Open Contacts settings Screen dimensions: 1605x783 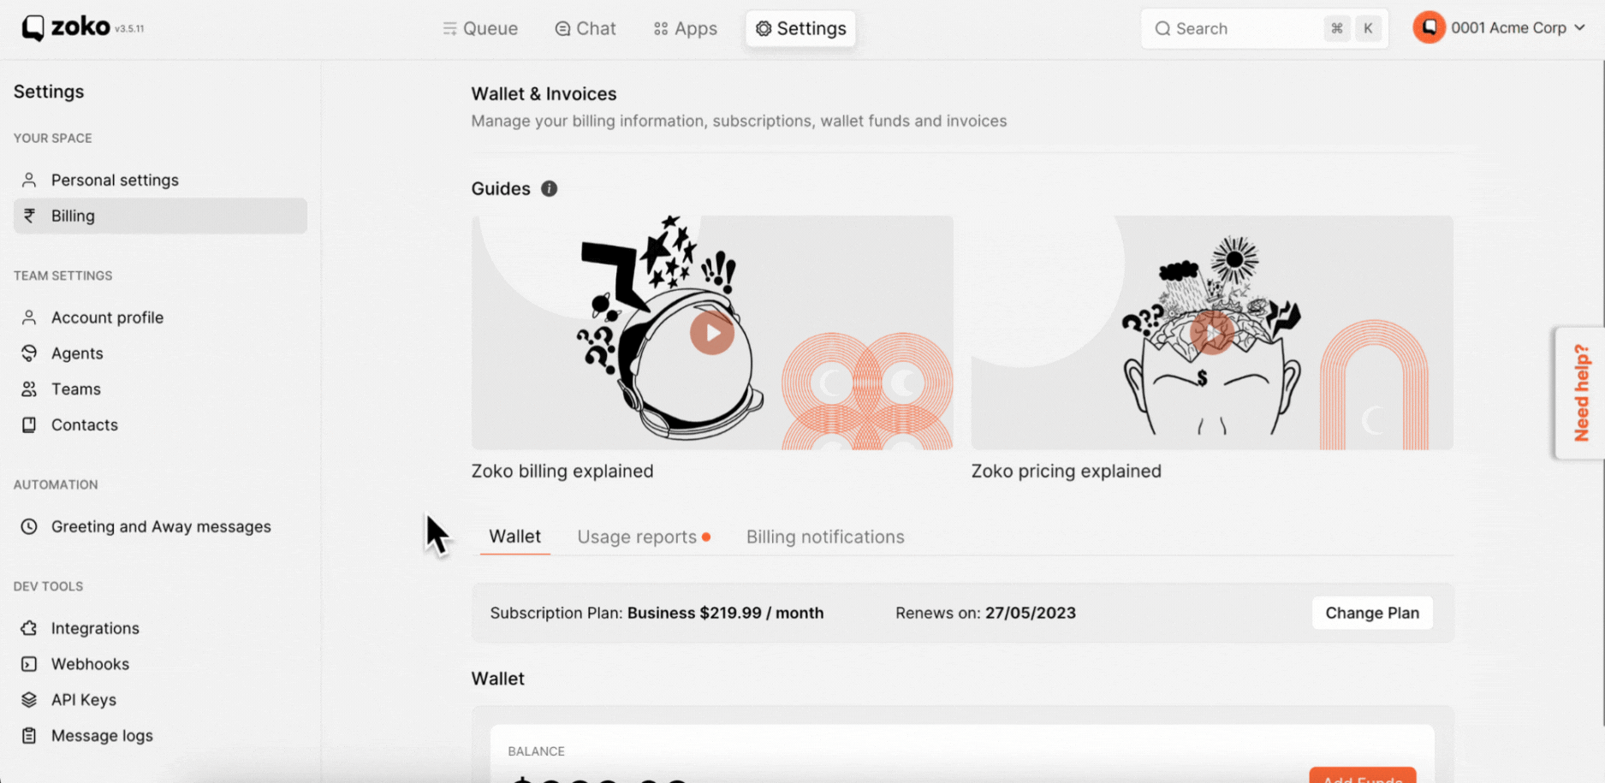click(x=160, y=425)
